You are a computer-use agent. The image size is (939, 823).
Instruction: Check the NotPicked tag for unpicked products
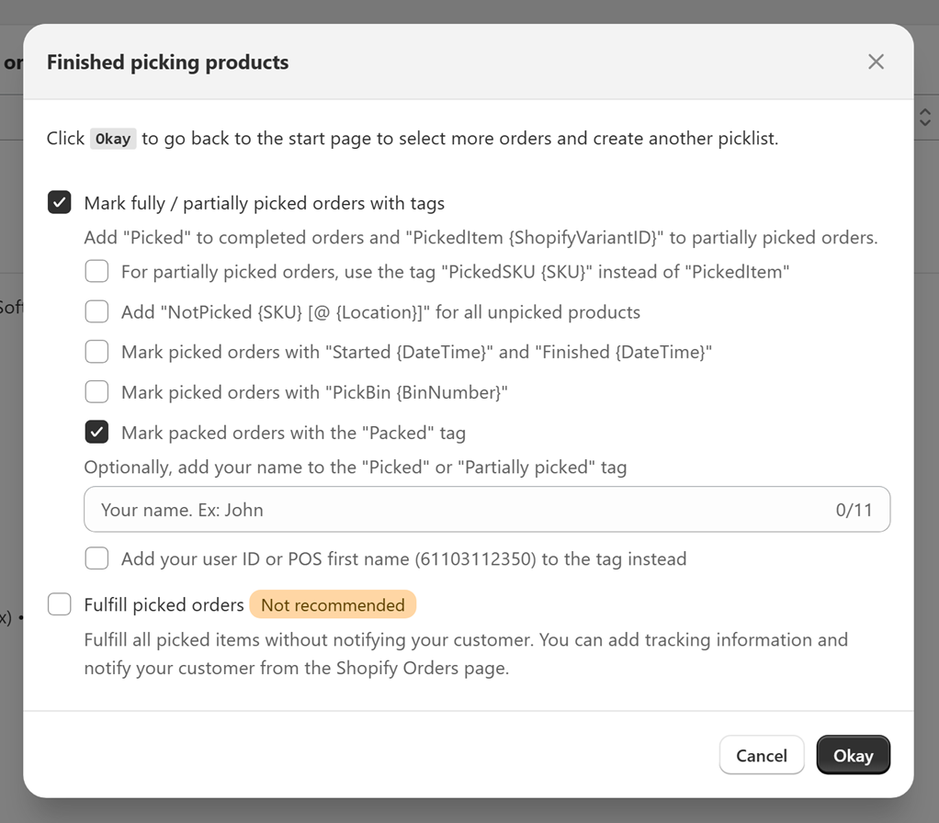click(x=96, y=312)
